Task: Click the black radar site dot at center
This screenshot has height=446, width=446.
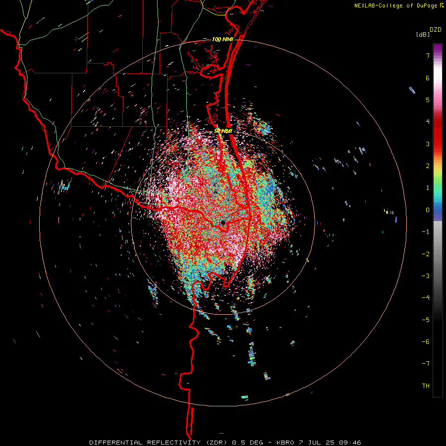Action: click(223, 223)
